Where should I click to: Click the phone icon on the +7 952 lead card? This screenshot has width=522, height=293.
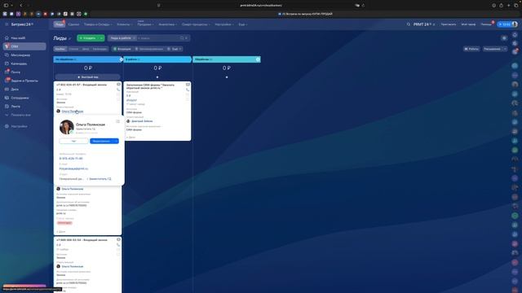[118, 90]
